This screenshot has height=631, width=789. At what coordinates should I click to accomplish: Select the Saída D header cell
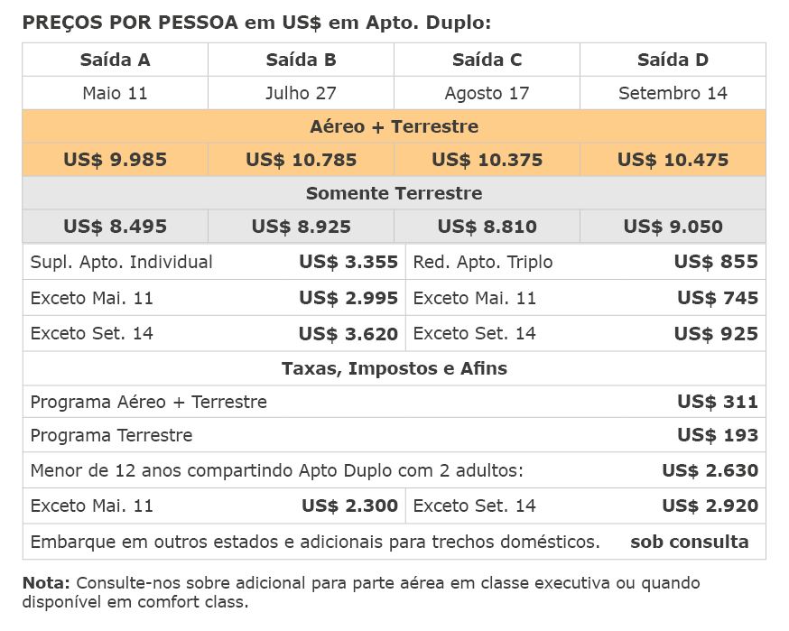(673, 60)
